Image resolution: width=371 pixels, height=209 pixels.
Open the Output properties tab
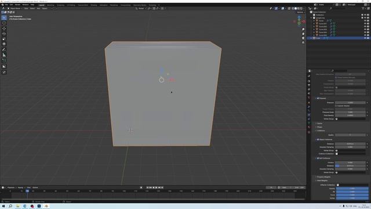[x=309, y=85]
